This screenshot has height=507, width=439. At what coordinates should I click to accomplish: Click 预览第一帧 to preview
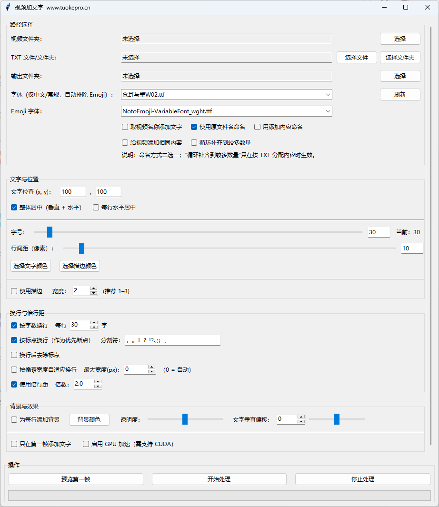(76, 479)
